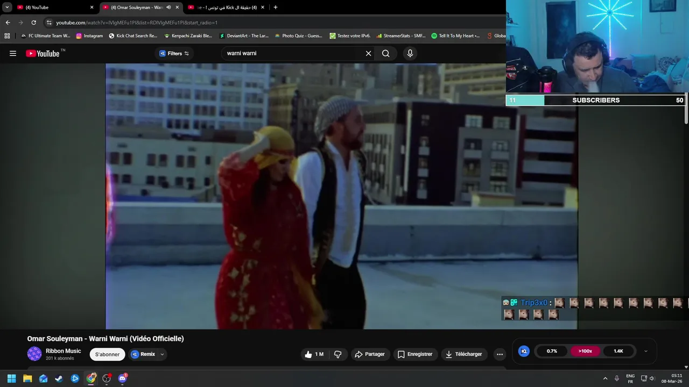
Task: Open the StreamerStats bookmark
Action: [400, 36]
